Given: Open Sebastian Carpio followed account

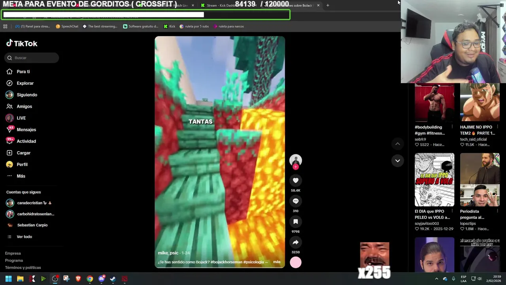Looking at the screenshot, I should click(28, 225).
